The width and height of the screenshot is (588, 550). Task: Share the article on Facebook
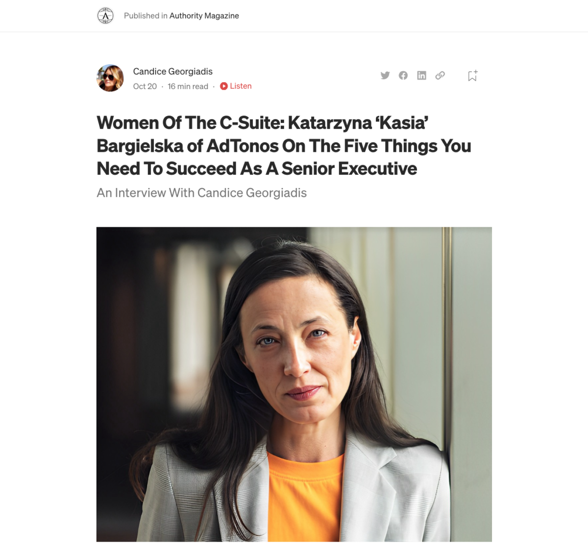tap(403, 75)
